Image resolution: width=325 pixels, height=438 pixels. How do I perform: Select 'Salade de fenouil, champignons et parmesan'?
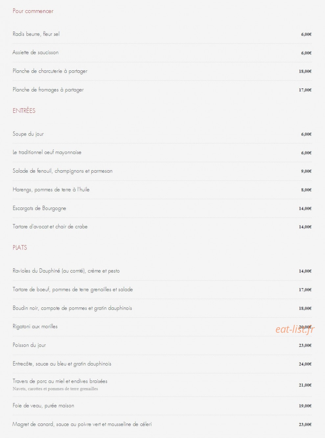click(x=62, y=171)
